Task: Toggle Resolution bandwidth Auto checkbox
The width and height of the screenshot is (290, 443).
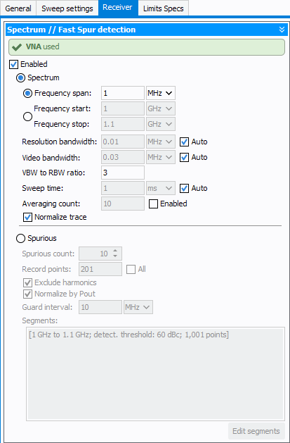Action: (x=184, y=142)
